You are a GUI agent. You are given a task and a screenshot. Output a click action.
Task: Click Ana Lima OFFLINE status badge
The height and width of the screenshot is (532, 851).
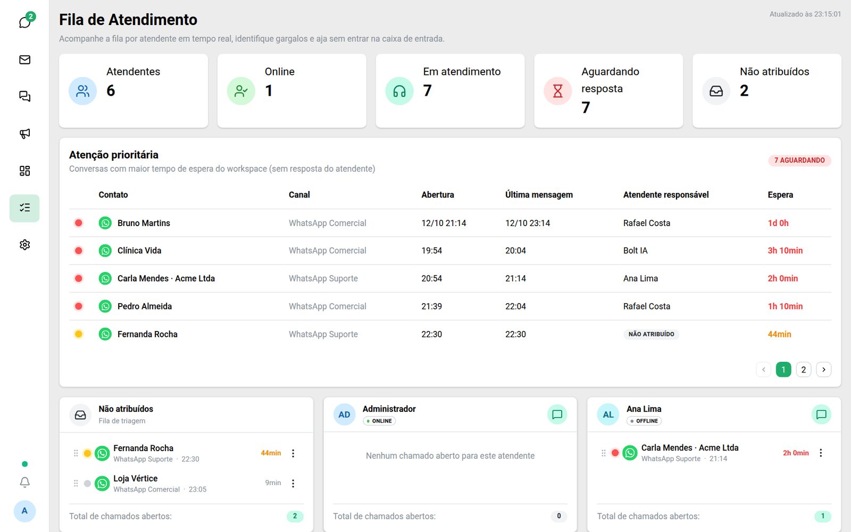click(x=644, y=421)
